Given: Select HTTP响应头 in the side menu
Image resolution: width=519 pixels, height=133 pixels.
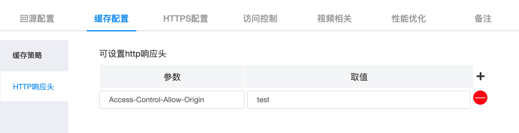Looking at the screenshot, I should point(34,87).
